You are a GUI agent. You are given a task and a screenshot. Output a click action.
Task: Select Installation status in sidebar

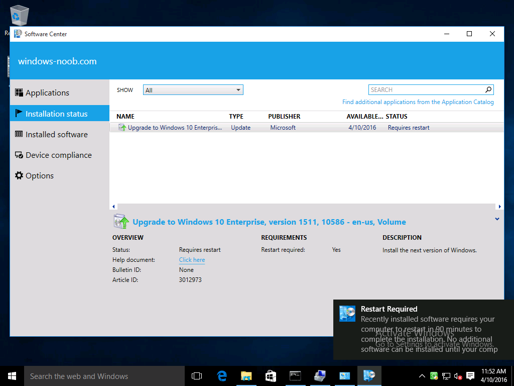pos(59,114)
